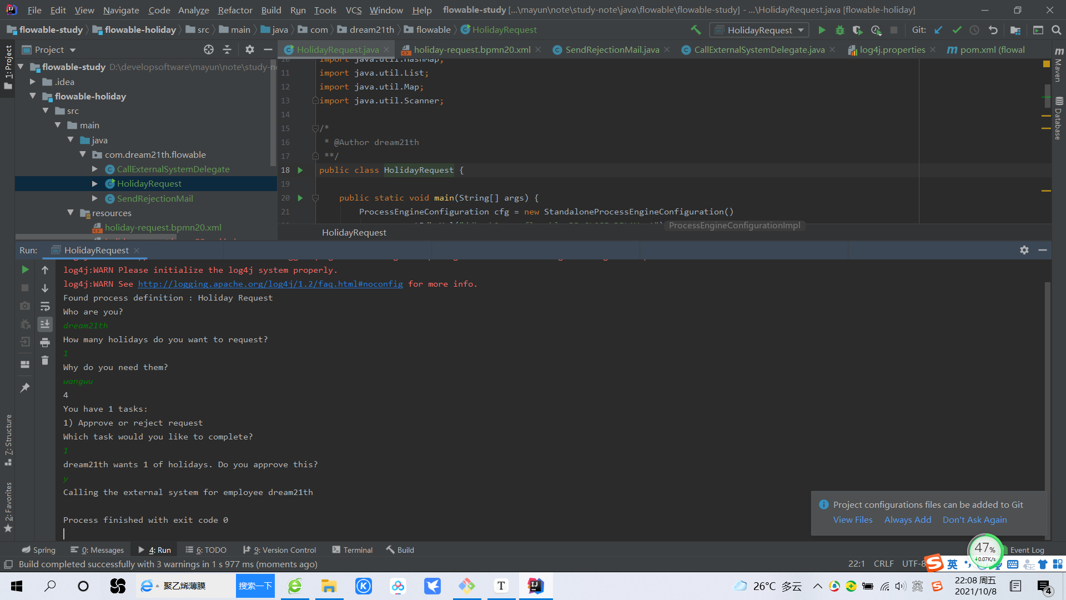Toggle soft-wrap in the Run console
This screenshot has width=1066, height=600.
pyautogui.click(x=45, y=306)
